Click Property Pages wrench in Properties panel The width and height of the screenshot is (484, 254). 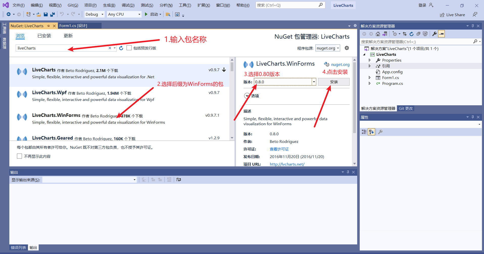coord(380,132)
